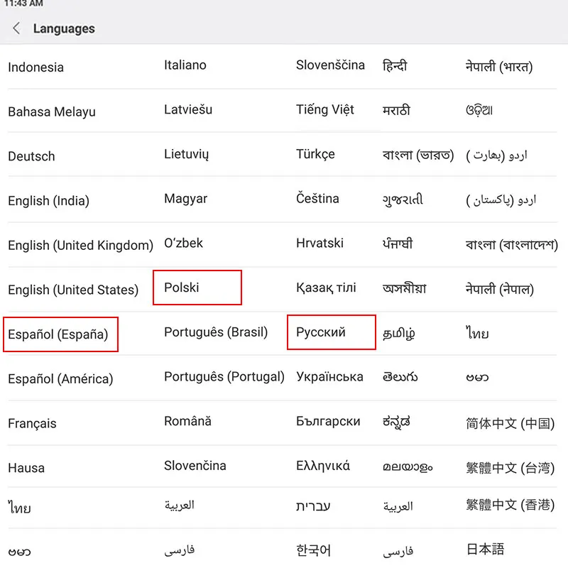Pick Latviešu from the list
This screenshot has height=568, width=568.
[188, 110]
